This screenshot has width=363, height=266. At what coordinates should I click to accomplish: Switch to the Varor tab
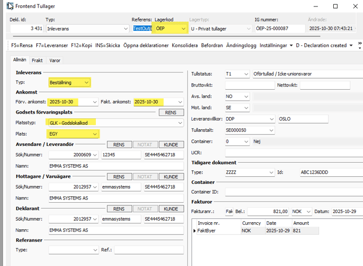55,61
